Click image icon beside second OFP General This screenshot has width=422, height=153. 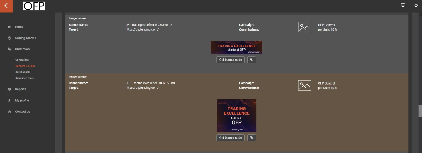coord(304,85)
